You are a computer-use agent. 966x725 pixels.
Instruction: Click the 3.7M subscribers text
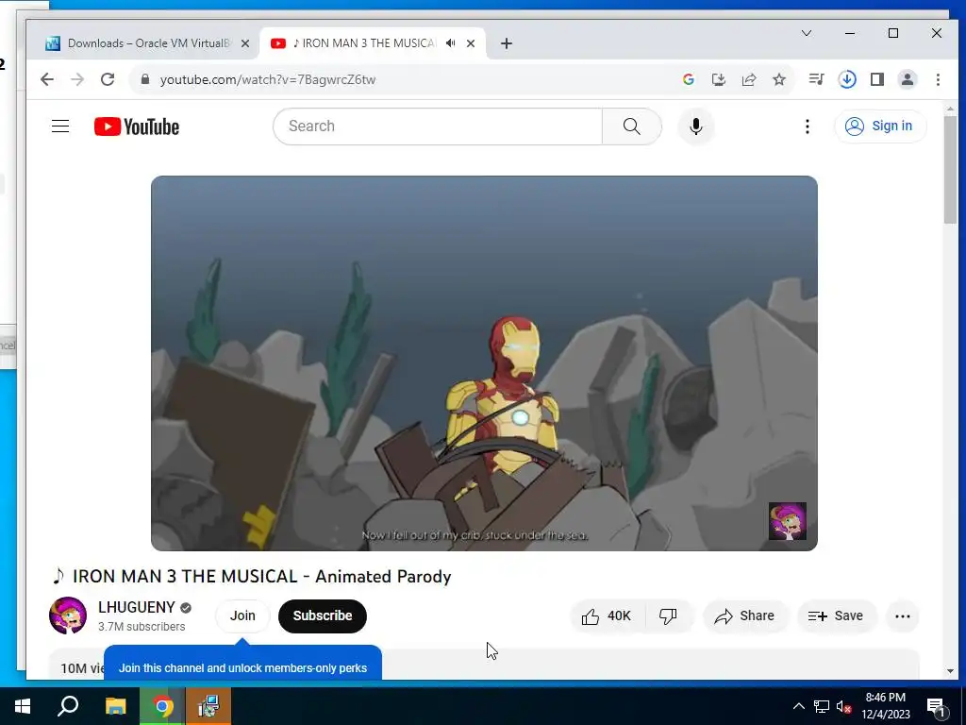pos(142,627)
